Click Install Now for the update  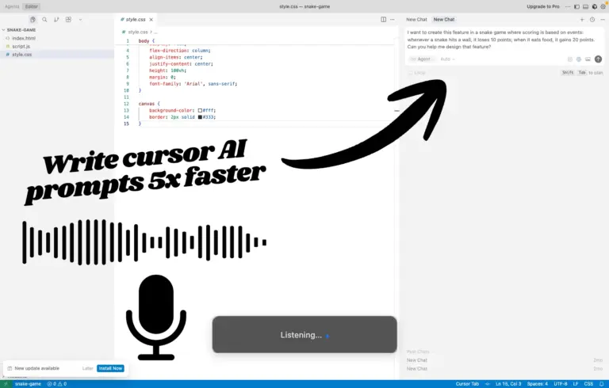(x=110, y=368)
